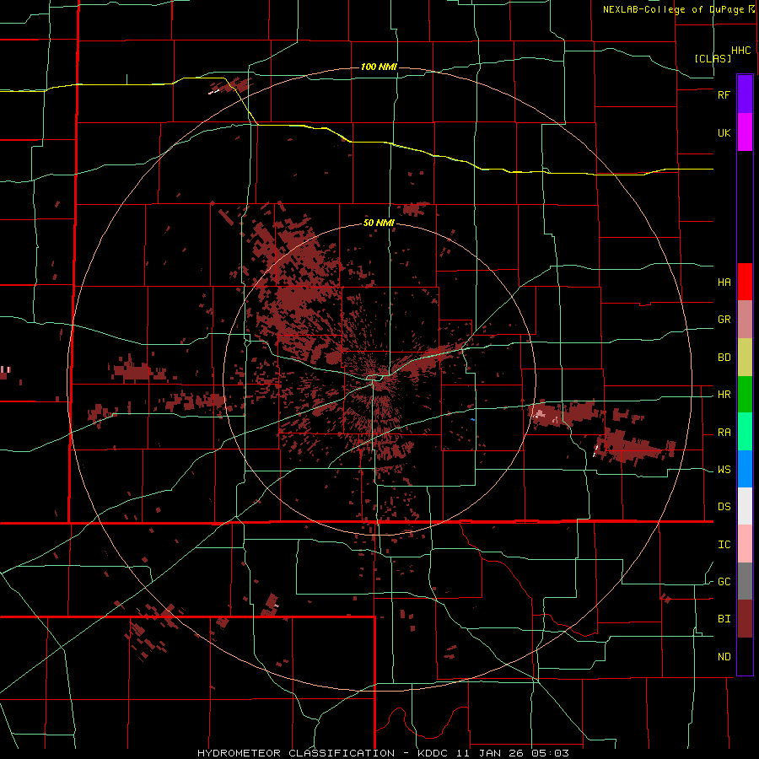Click the ND black legend swatch
Viewport: 759px width, 759px height.
745,656
